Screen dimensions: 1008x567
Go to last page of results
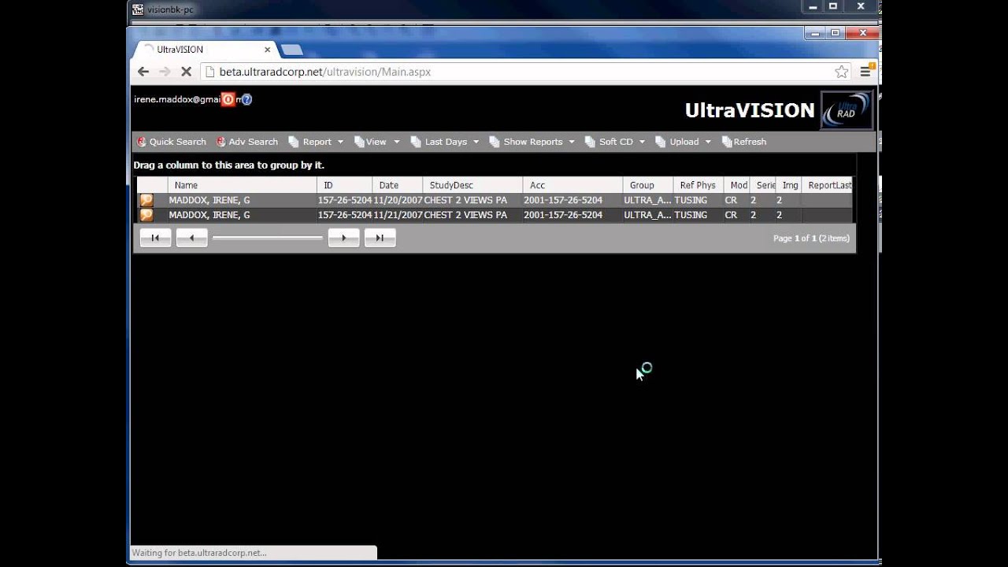pyautogui.click(x=380, y=238)
